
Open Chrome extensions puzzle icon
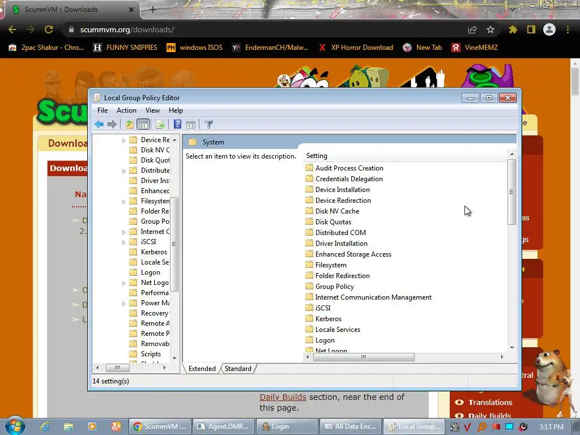point(513,29)
